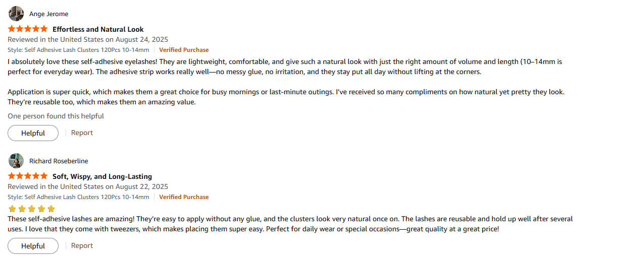
Task: Mark Ange Jerome's review as Helpful
Action: [33, 133]
